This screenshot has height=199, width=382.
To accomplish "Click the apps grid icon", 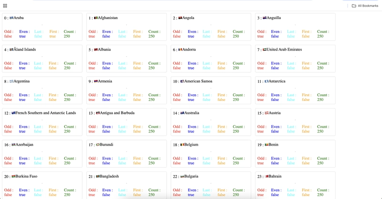I will click(5, 6).
